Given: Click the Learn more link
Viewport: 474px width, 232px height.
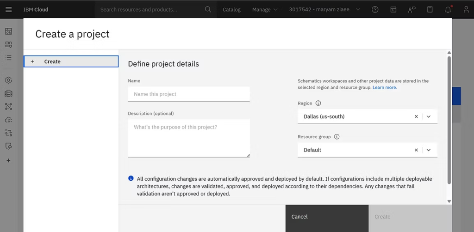Looking at the screenshot, I should (385, 87).
